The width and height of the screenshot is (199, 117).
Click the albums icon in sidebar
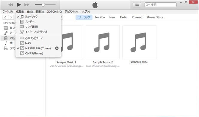point(6,38)
